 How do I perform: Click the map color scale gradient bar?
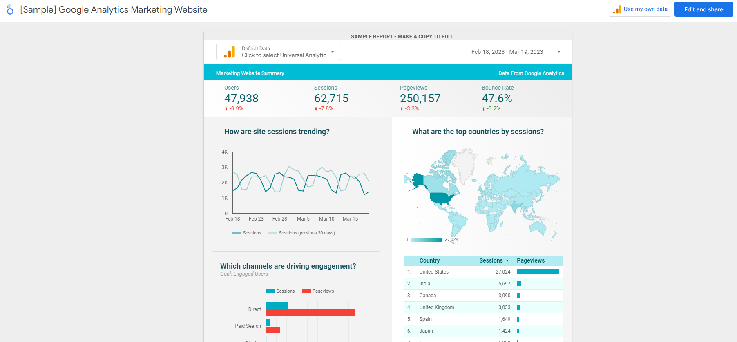click(427, 240)
